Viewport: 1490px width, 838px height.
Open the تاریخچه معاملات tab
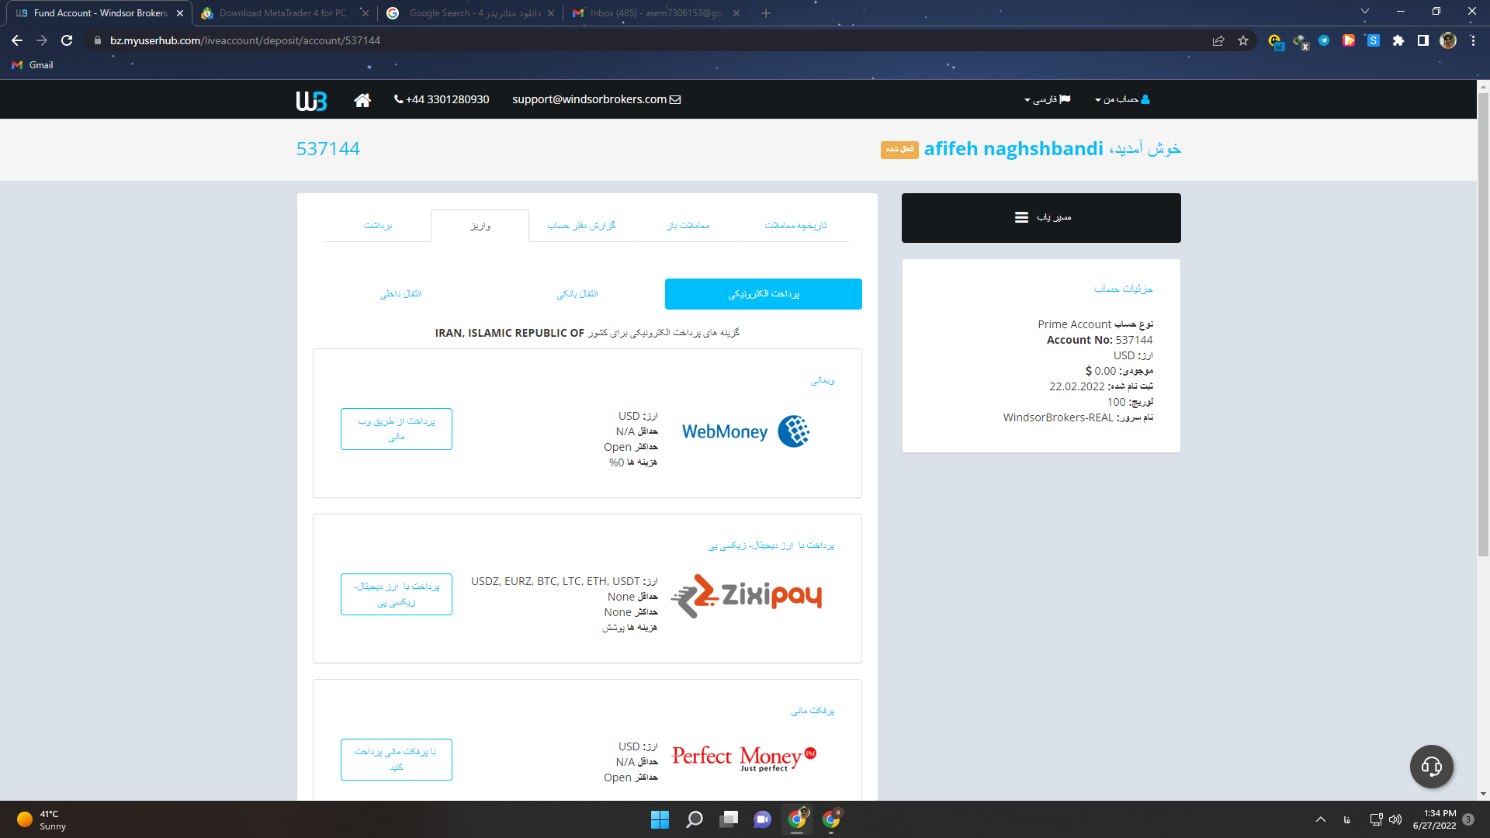pyautogui.click(x=795, y=226)
